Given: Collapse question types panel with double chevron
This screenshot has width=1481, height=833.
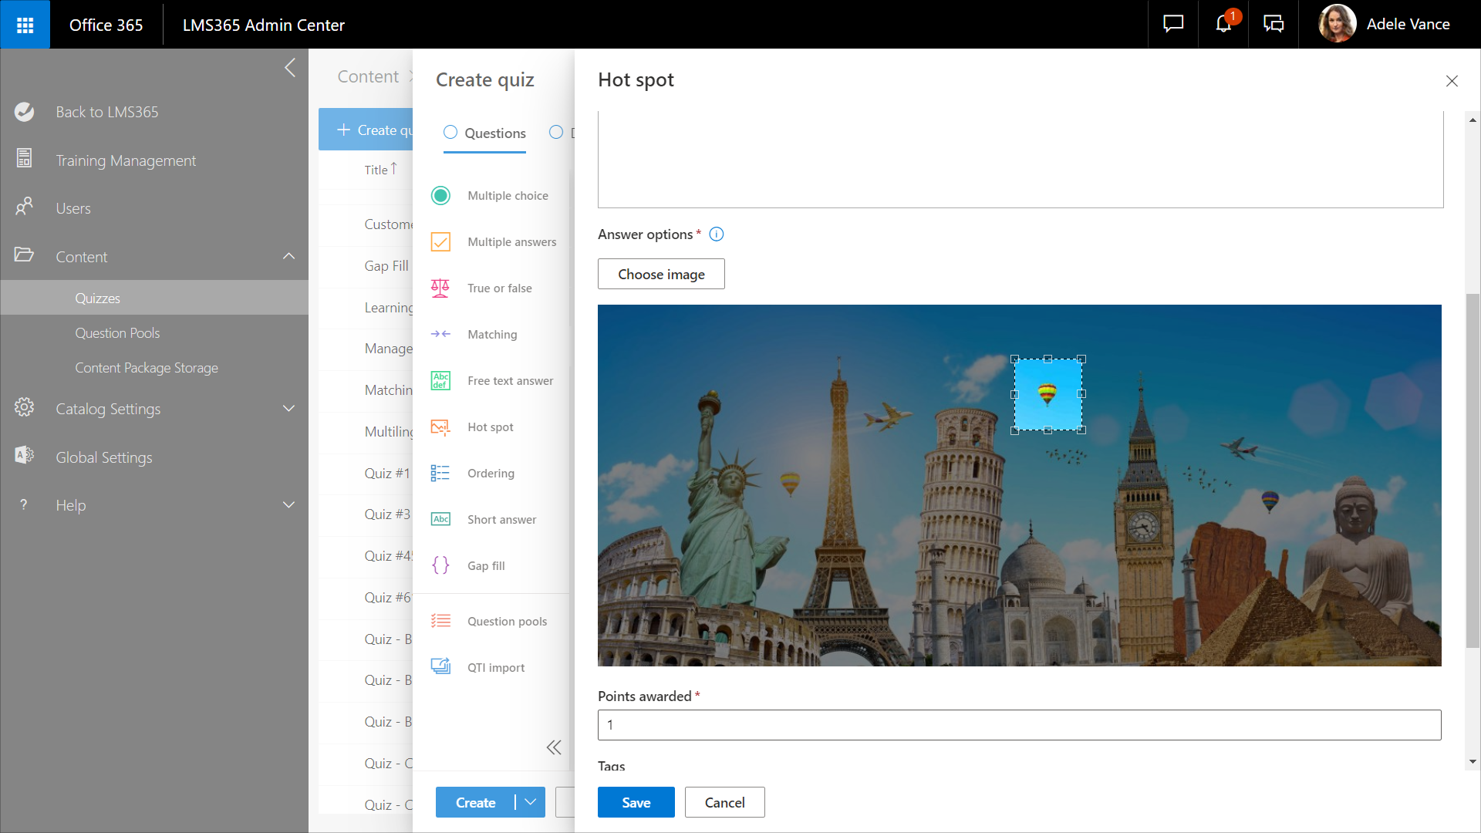Looking at the screenshot, I should coord(554,747).
